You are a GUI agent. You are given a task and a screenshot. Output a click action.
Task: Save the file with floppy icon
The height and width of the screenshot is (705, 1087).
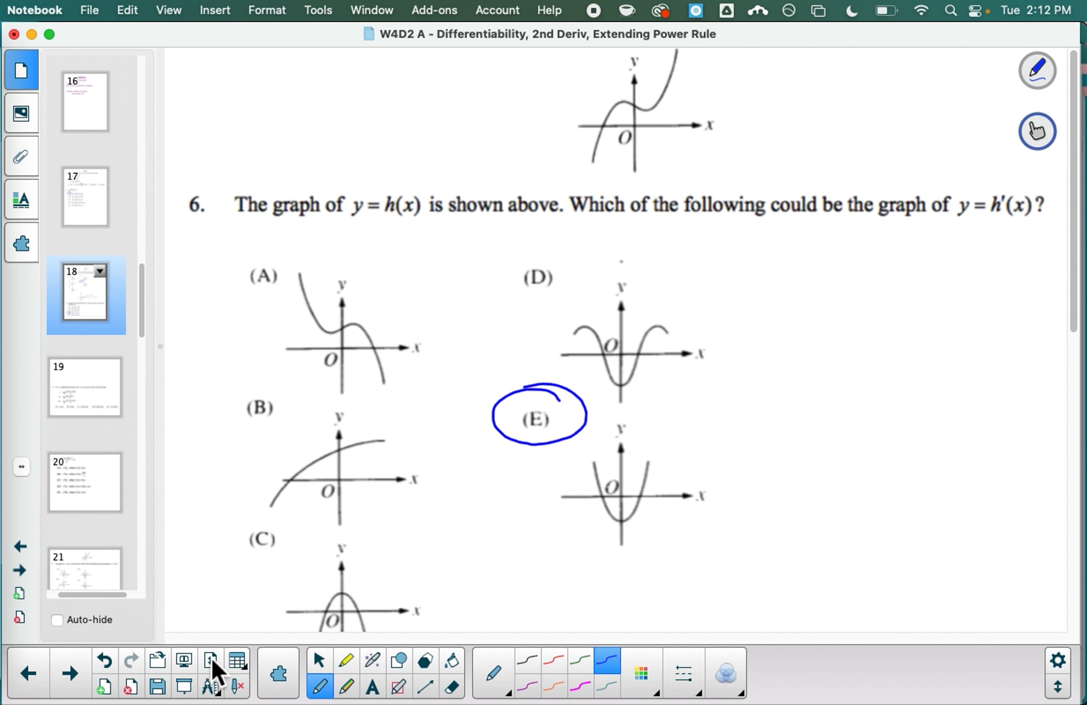(x=157, y=686)
